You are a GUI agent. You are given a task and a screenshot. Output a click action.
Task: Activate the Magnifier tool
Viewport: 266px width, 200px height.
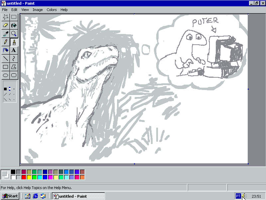coord(14,34)
